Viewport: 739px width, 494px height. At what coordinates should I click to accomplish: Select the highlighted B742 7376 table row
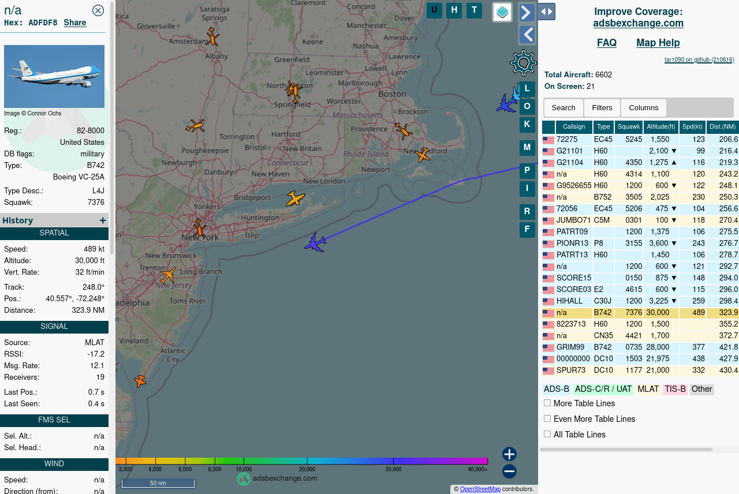(x=640, y=312)
